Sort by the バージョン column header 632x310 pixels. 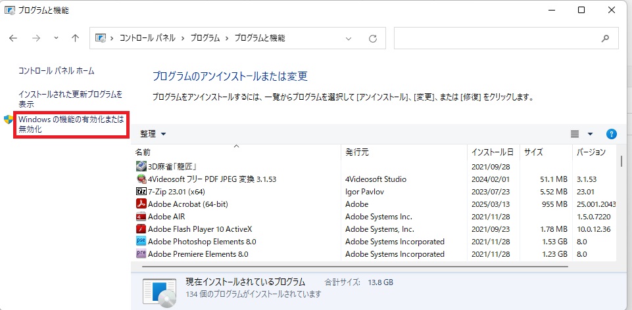point(594,152)
